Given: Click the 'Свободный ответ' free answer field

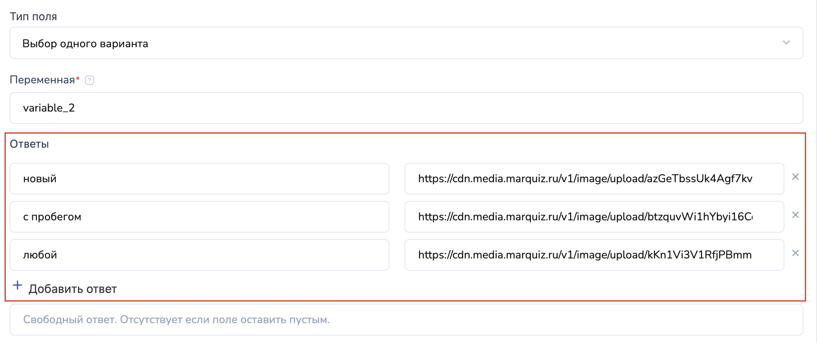Looking at the screenshot, I should click(406, 320).
